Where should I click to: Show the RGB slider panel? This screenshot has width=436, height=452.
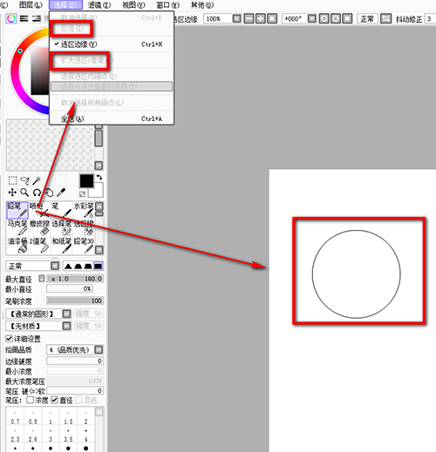[24, 19]
